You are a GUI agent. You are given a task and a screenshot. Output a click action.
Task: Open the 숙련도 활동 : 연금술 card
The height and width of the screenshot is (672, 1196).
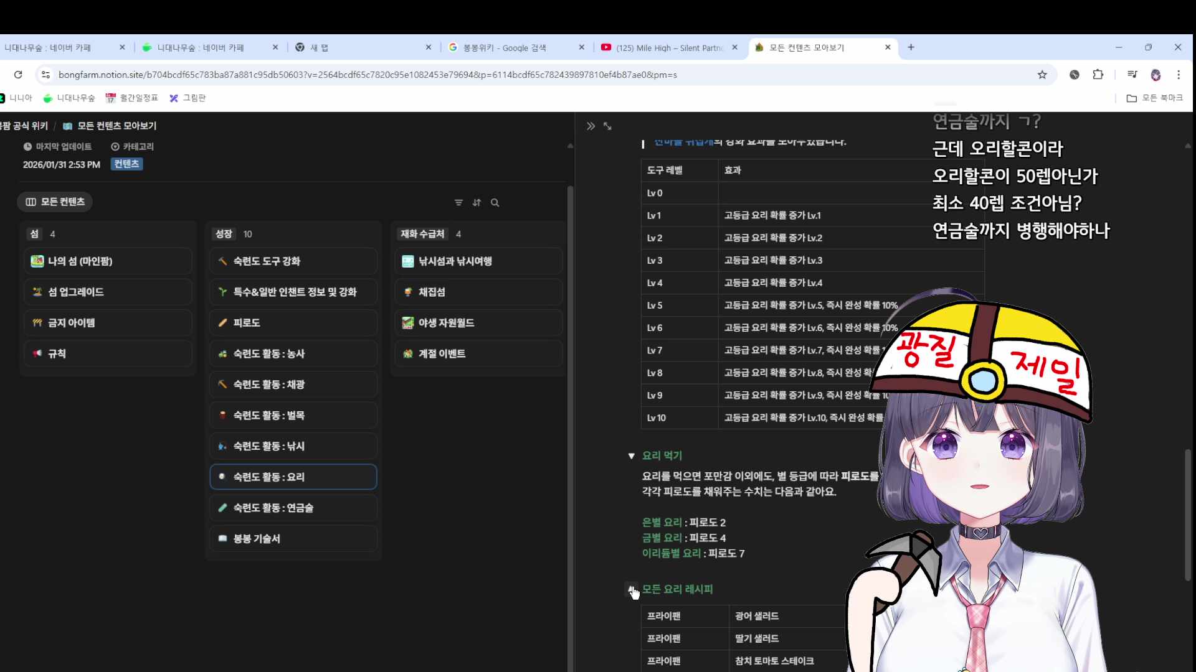[293, 508]
